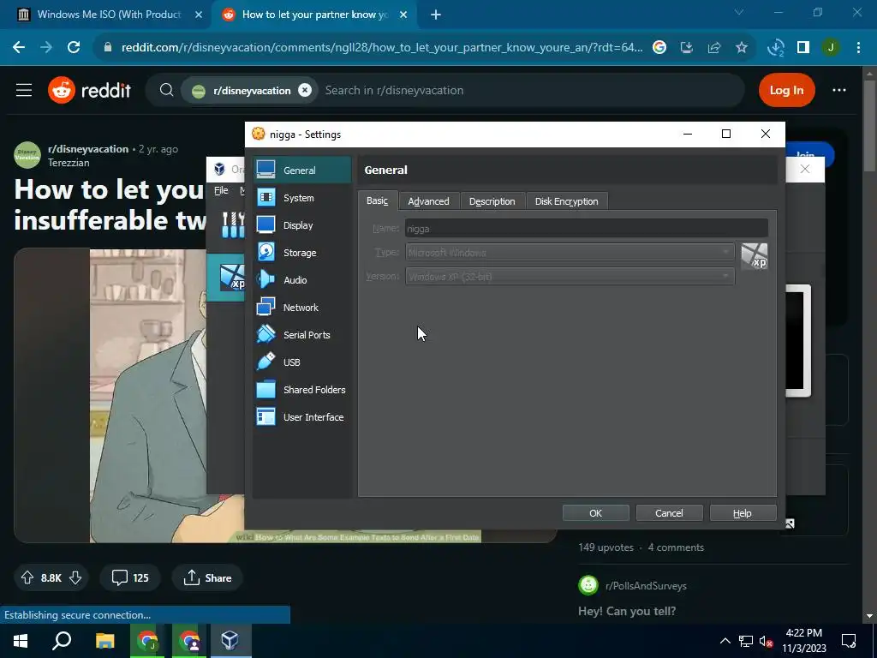Downvote the Reddit post
877x658 pixels.
point(75,577)
